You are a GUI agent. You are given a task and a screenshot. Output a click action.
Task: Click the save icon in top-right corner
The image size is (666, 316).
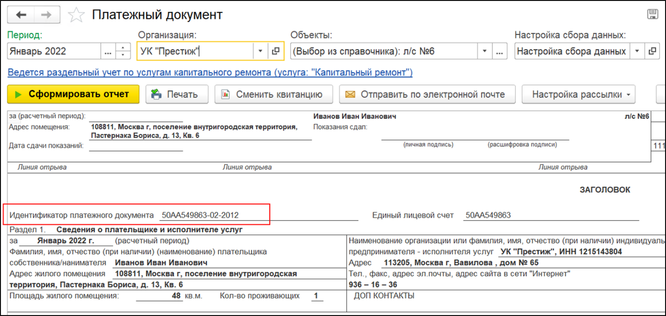652,14
